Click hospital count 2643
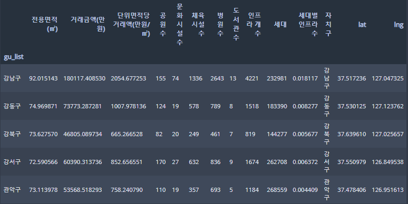Image resolution: width=408 pixels, height=204 pixels. point(217,78)
